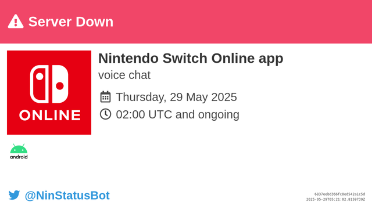Click the android label under the robot

pos(19,157)
